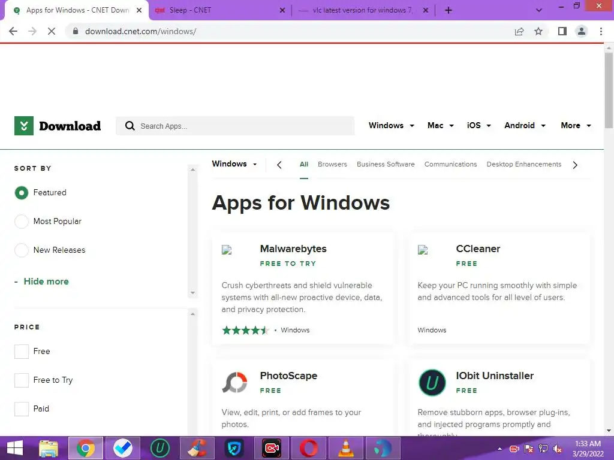Select the Featured sort option
This screenshot has height=460, width=614.
tap(22, 192)
